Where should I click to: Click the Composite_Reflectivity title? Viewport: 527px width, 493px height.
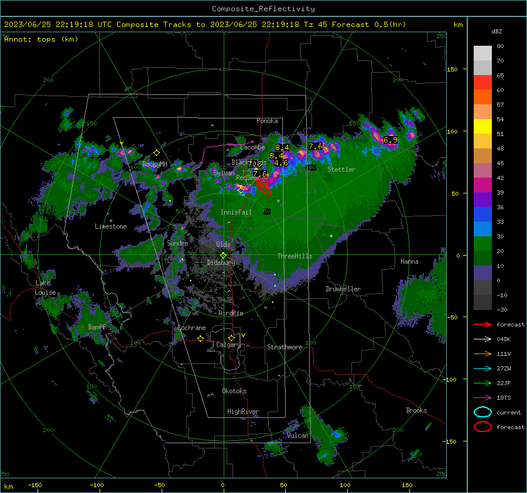point(263,9)
